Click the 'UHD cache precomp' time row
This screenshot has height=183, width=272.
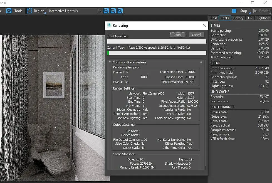coord(239,39)
